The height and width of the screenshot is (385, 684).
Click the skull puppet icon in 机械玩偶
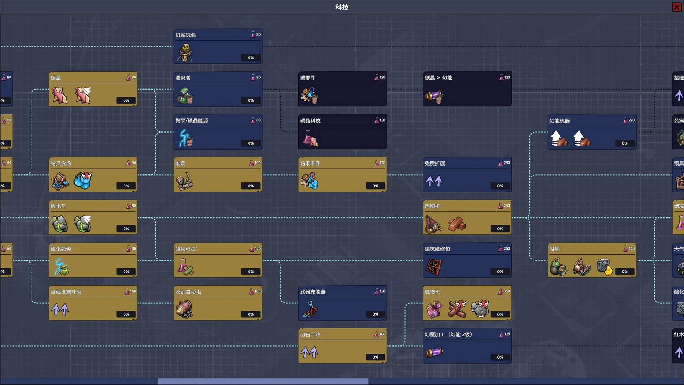[x=185, y=52]
